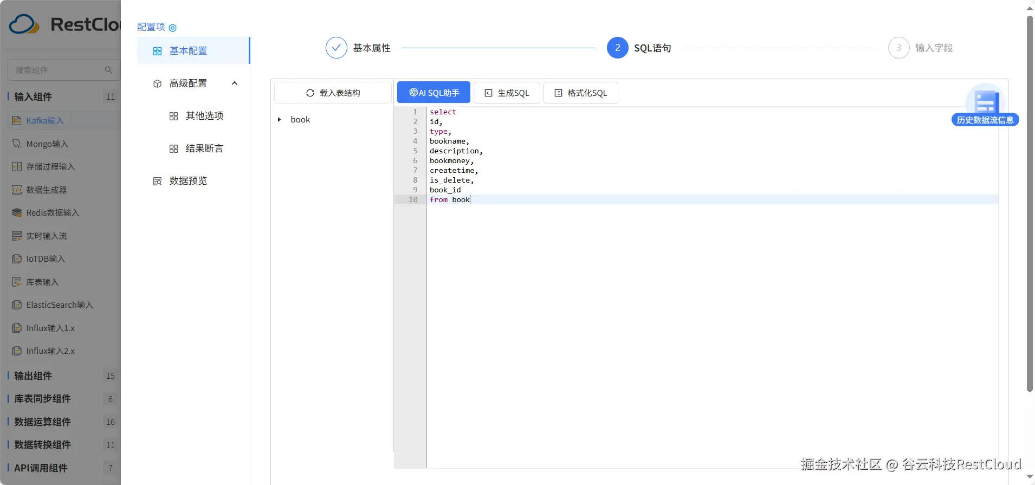Screen dimensions: 1035x485
Task: Select the Kafka输入 component icon
Action: pyautogui.click(x=17, y=121)
